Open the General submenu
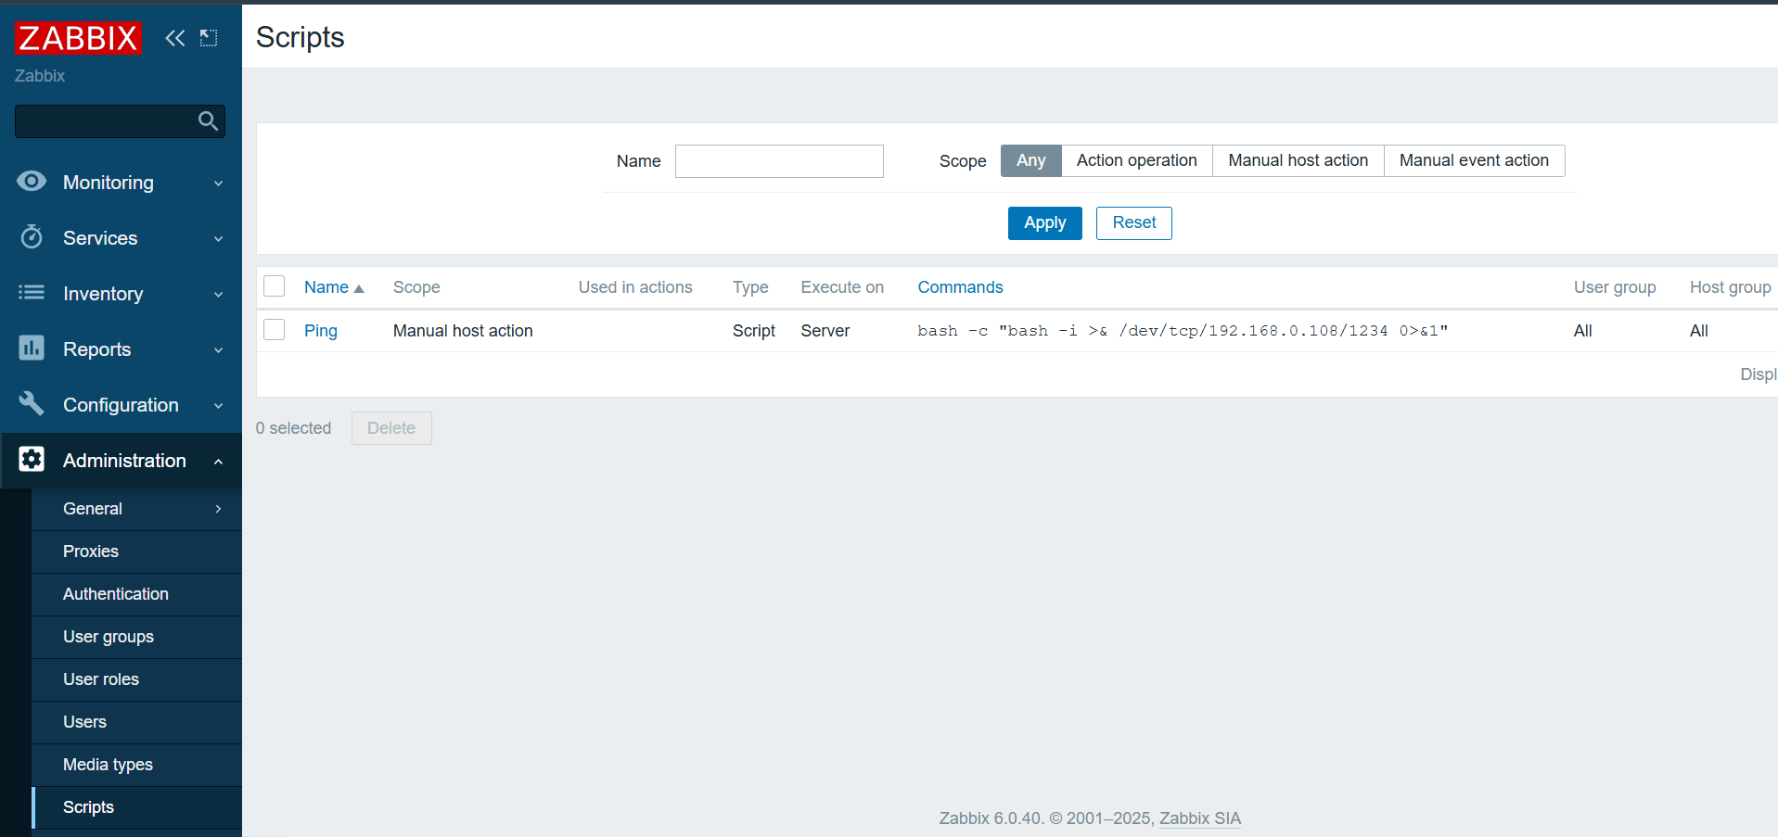Viewport: 1778px width, 837px height. click(136, 509)
